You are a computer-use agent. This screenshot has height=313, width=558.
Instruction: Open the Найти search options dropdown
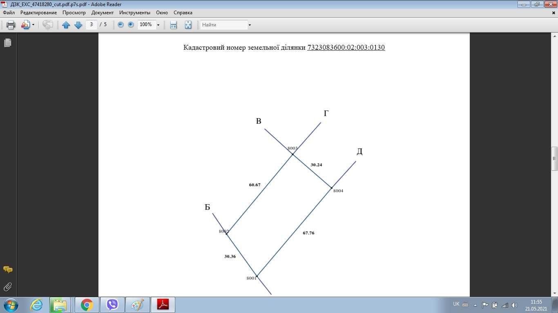(x=250, y=25)
